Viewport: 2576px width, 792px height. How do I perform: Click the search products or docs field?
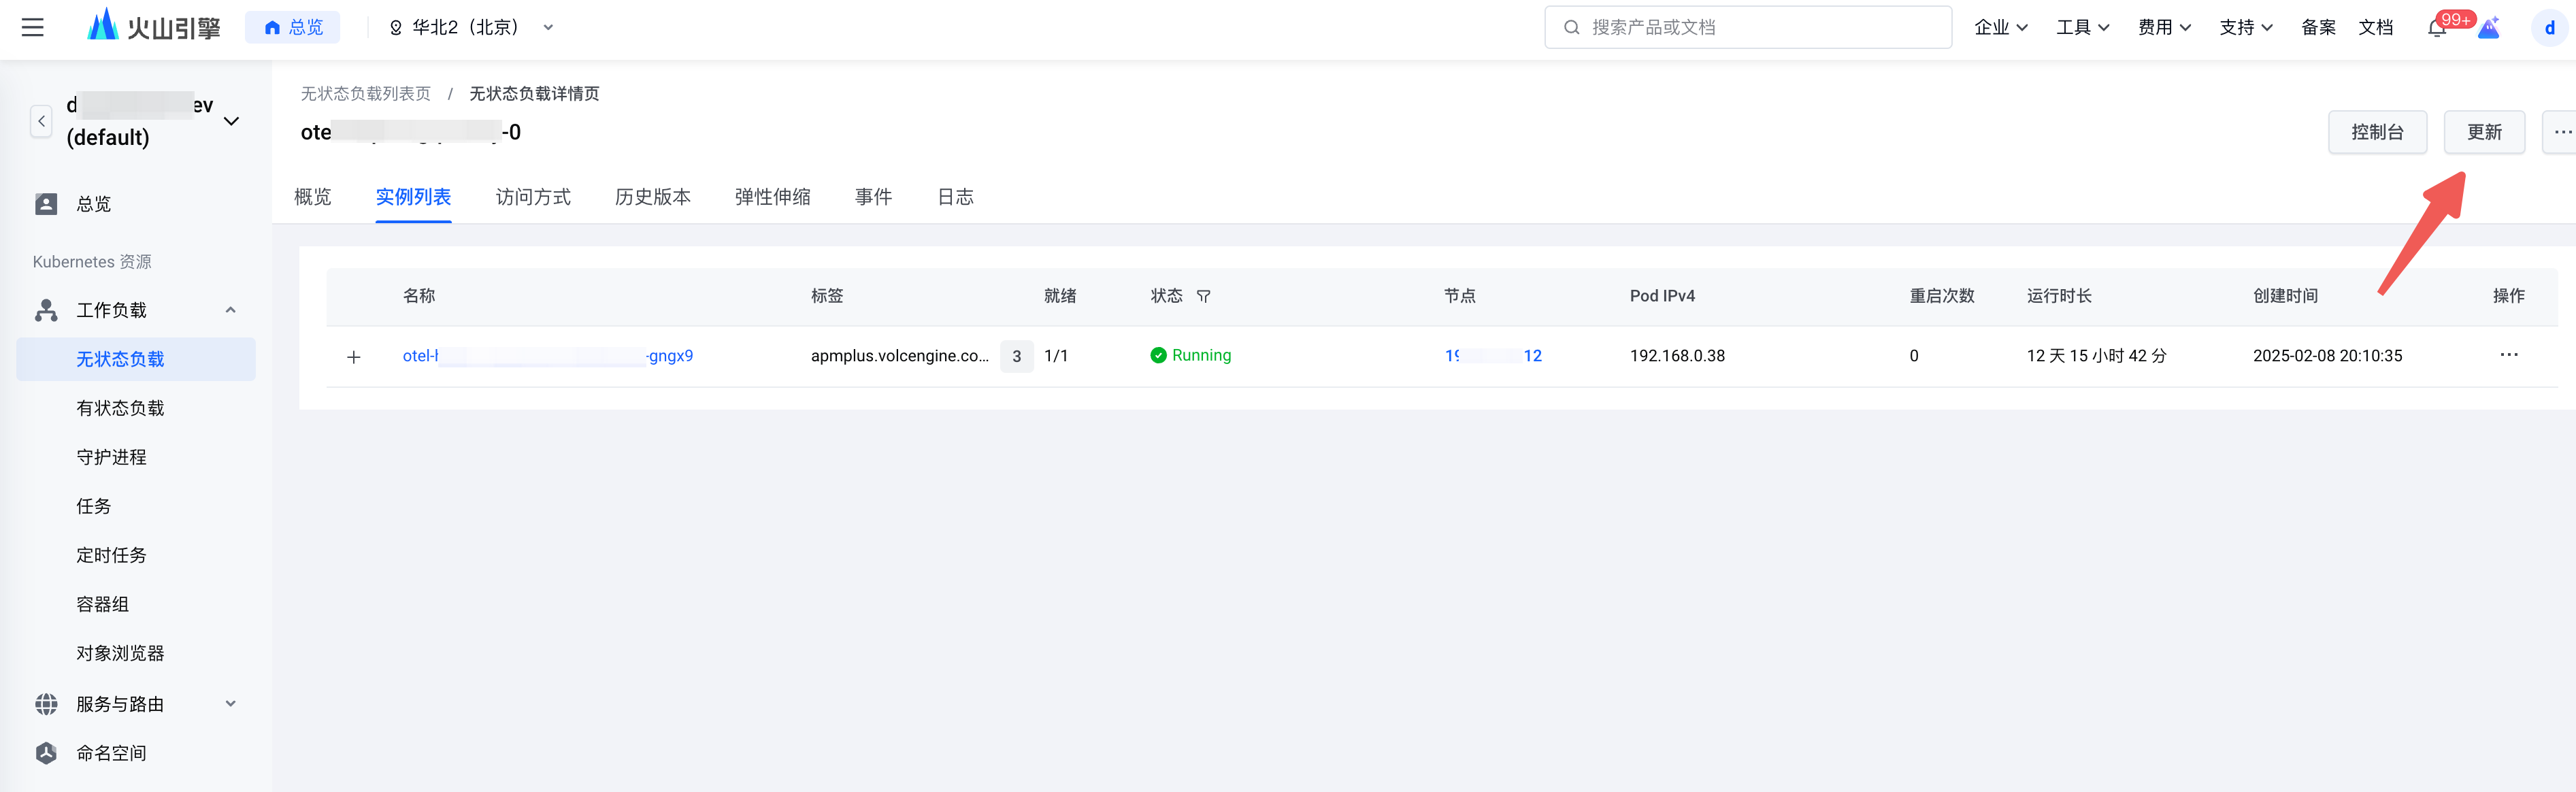tap(1747, 27)
